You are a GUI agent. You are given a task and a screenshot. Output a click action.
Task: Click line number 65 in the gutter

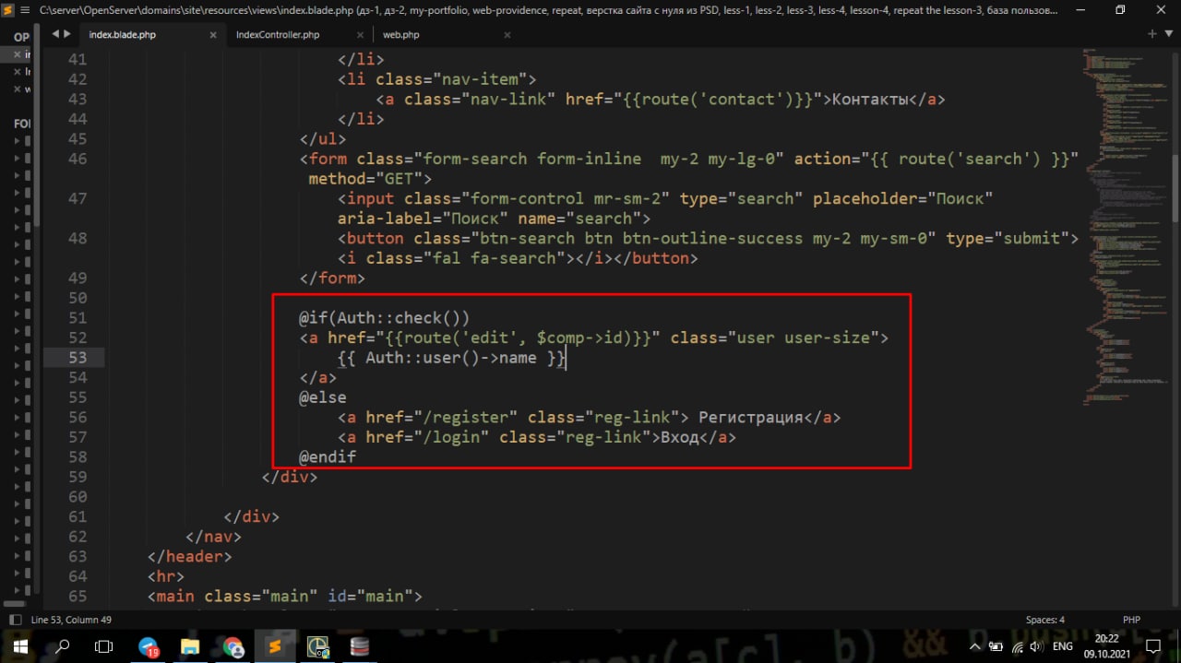[x=77, y=597]
